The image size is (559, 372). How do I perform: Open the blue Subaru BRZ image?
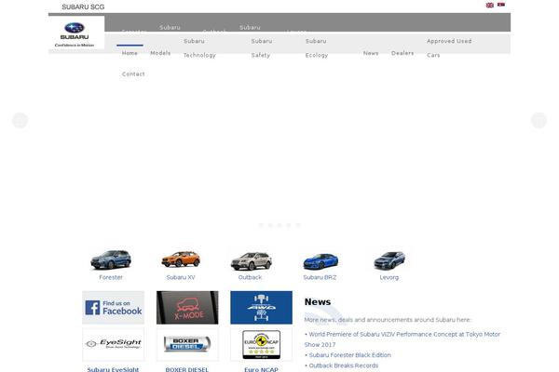pos(320,261)
